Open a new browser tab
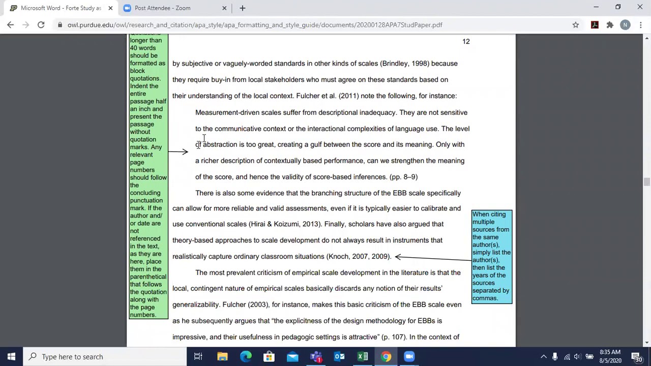651x366 pixels. 242,8
